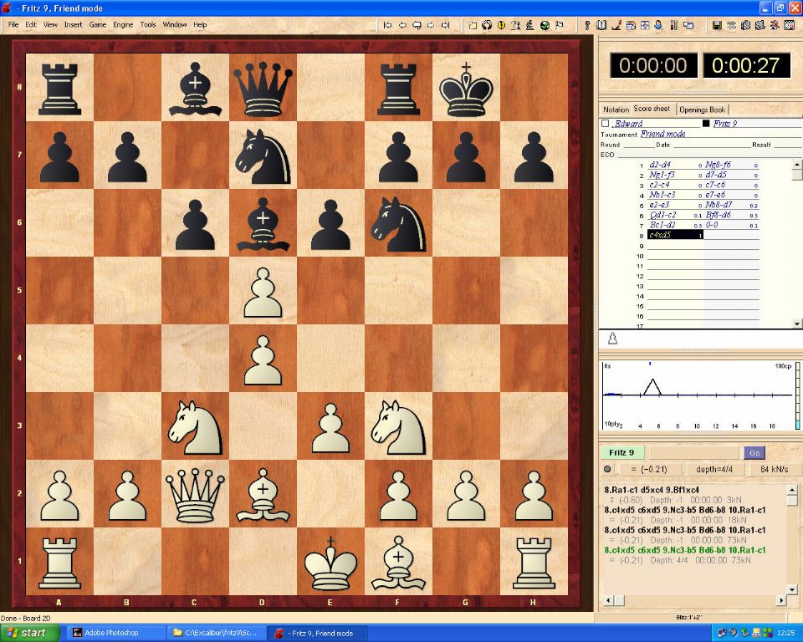The width and height of the screenshot is (803, 642).
Task: Jump to start of game arrow
Action: [x=387, y=24]
